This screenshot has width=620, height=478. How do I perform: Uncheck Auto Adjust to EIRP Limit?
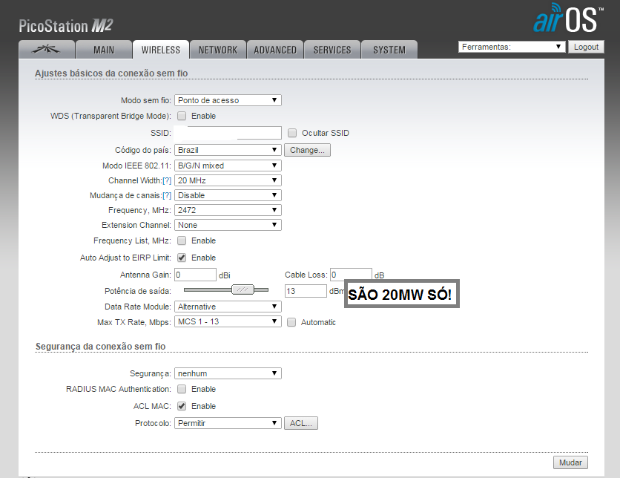click(x=182, y=258)
